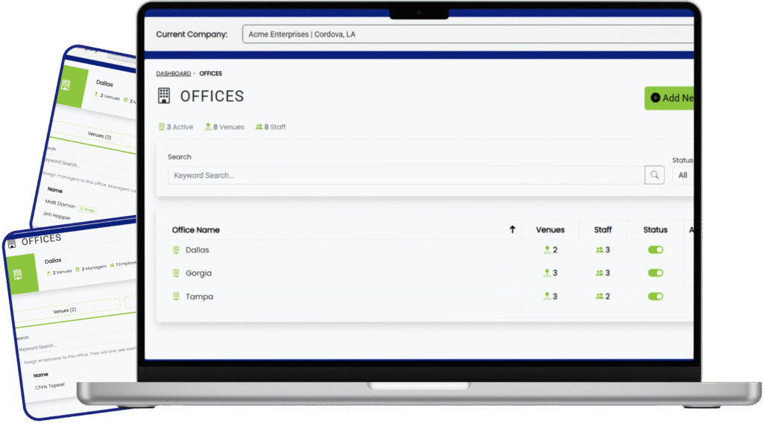Click the Offices building icon beside the title
The height and width of the screenshot is (423, 763).
click(x=164, y=96)
